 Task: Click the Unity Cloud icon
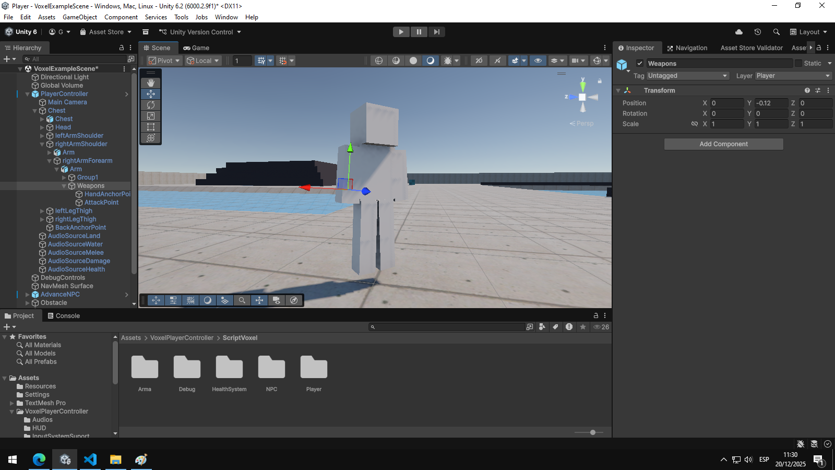click(738, 32)
